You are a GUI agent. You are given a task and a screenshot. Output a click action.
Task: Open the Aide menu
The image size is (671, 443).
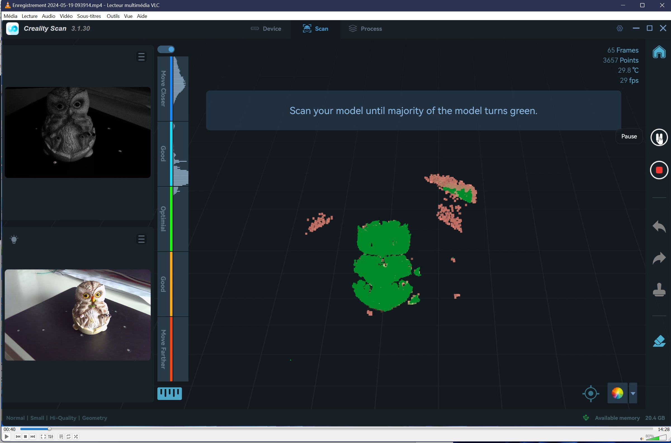pos(142,16)
